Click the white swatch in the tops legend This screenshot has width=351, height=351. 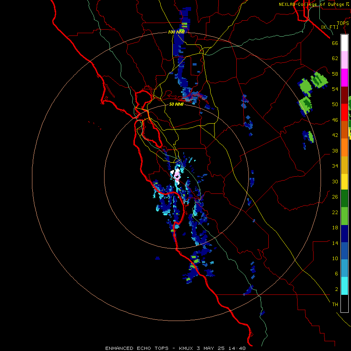pyautogui.click(x=344, y=43)
